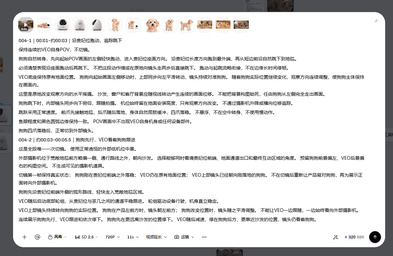This screenshot has width=393, height=256.
Task: Add attachment with the plus icon
Action: click(x=24, y=237)
